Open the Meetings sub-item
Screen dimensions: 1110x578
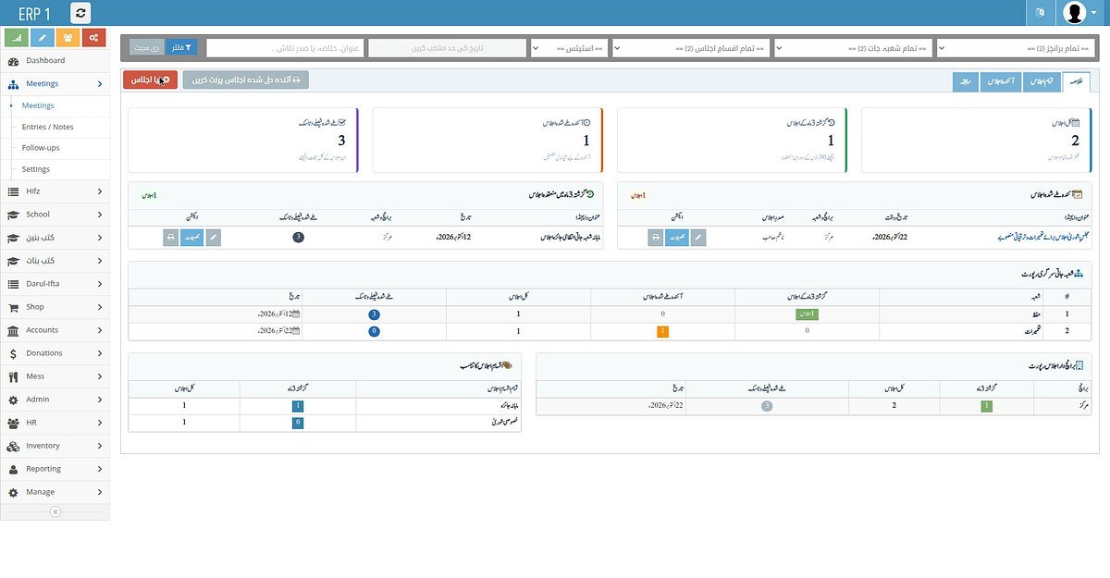coord(38,106)
